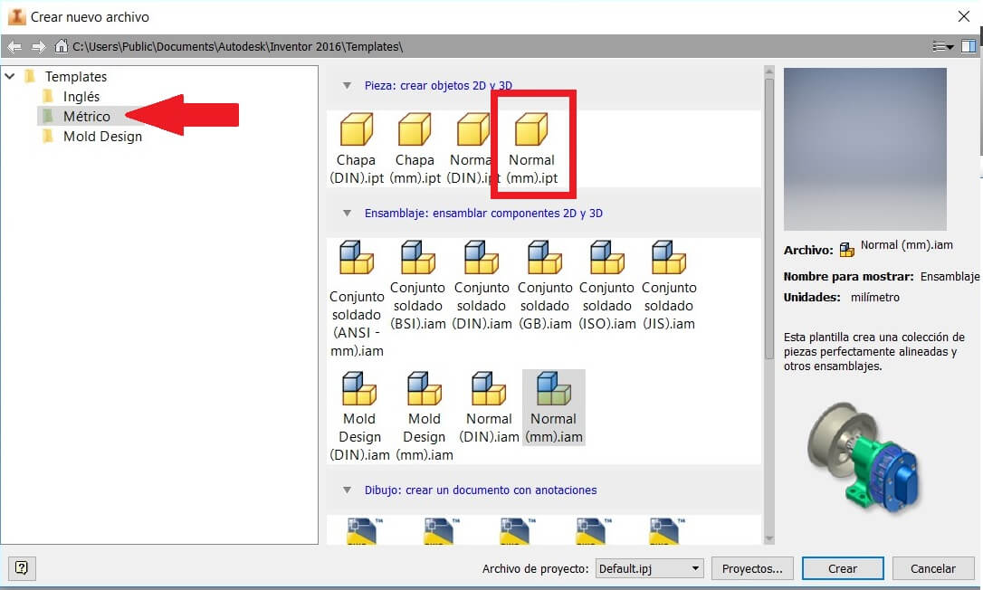The width and height of the screenshot is (983, 590).
Task: Click the home templates folder icon
Action: click(61, 46)
